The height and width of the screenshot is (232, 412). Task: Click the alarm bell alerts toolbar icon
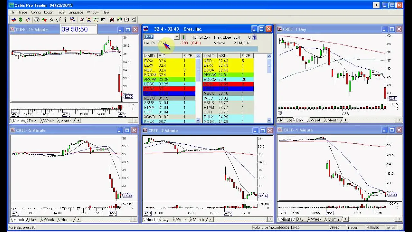89,20
